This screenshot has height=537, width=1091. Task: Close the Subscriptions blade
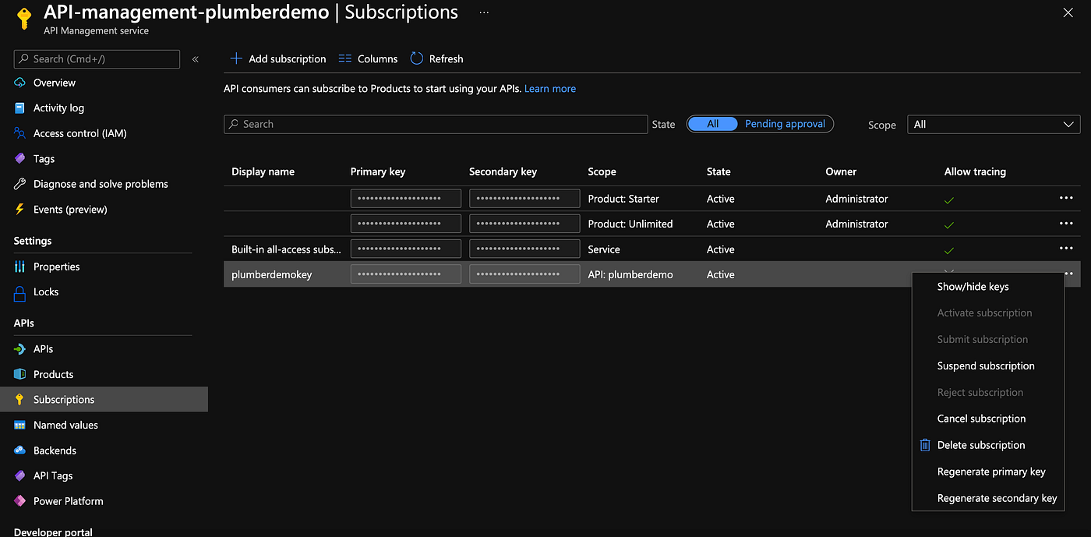[x=1068, y=12]
